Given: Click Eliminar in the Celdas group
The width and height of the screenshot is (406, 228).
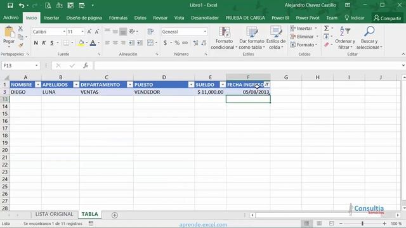Looking at the screenshot, I should (304, 37).
